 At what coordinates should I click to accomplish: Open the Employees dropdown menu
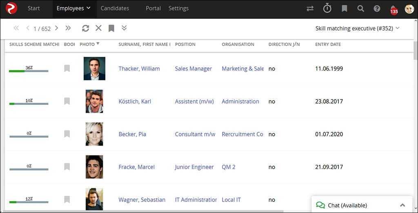pos(73,8)
